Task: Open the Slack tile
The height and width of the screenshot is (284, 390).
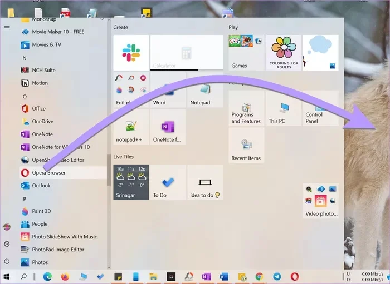Action: point(131,53)
